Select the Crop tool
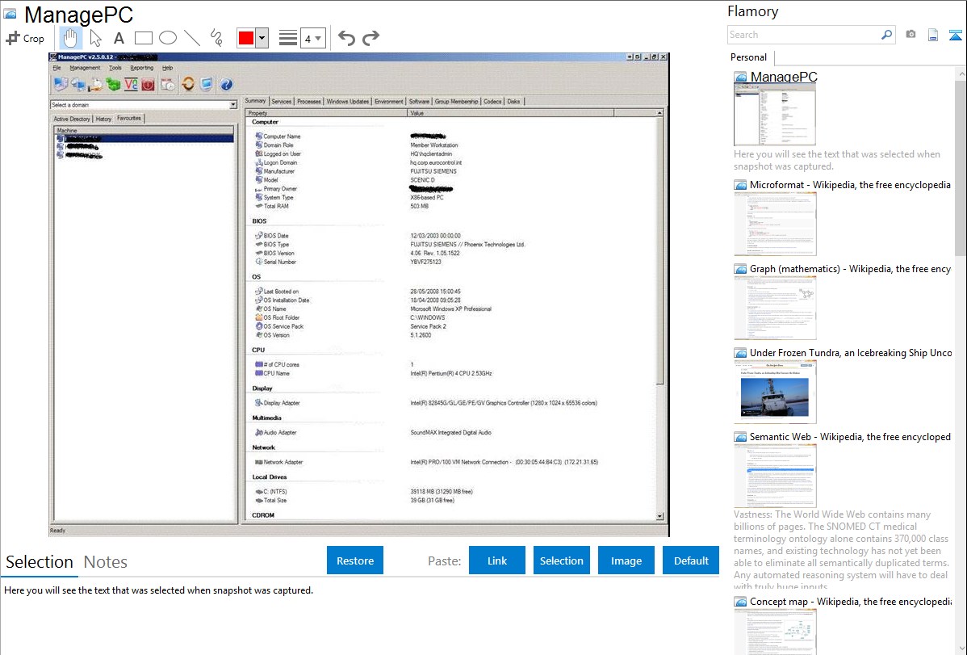The width and height of the screenshot is (967, 655). (25, 38)
